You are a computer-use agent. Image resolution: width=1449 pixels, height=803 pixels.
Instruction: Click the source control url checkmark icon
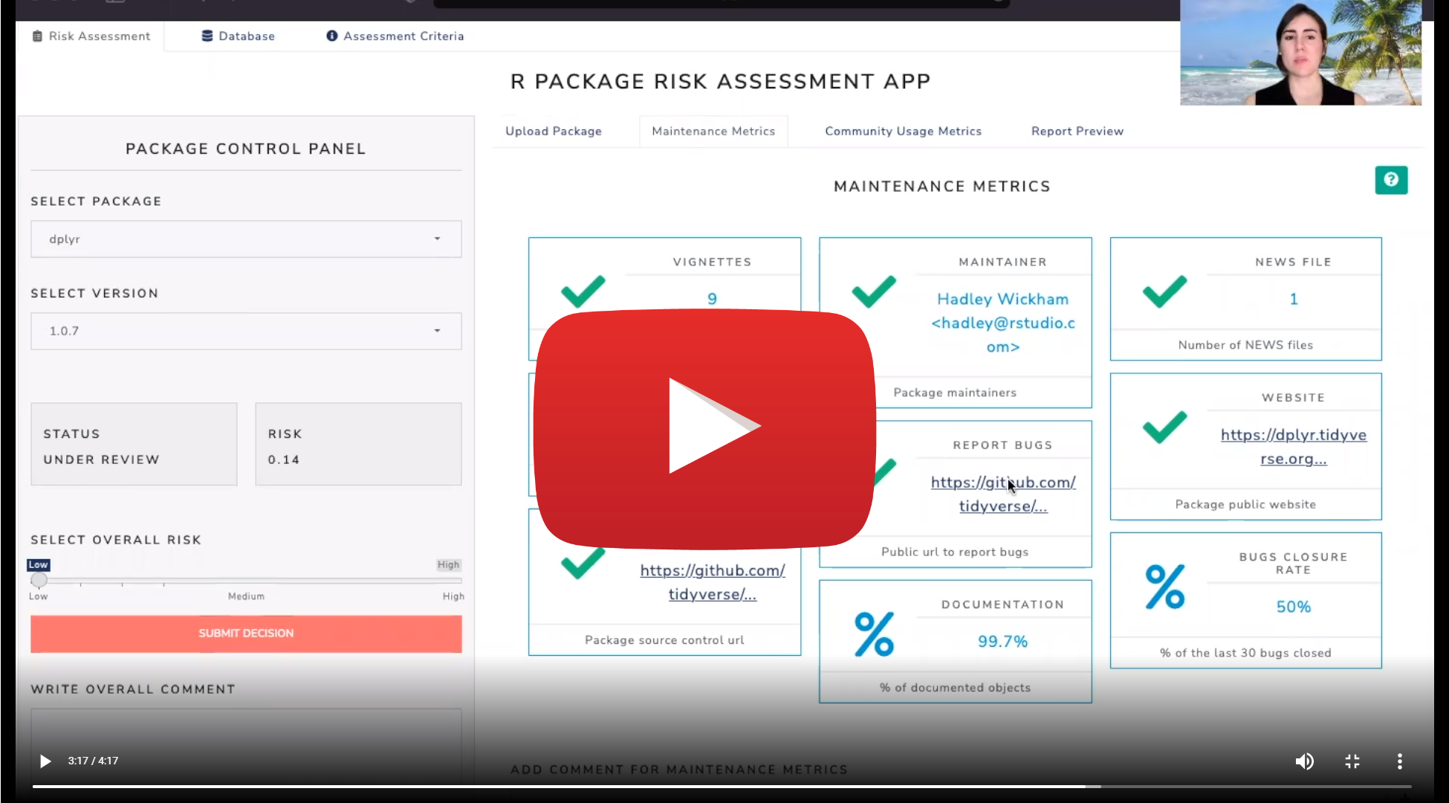[x=583, y=564]
